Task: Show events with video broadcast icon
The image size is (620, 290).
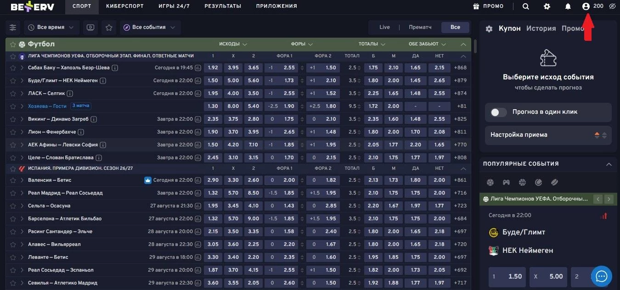Action: pyautogui.click(x=90, y=28)
